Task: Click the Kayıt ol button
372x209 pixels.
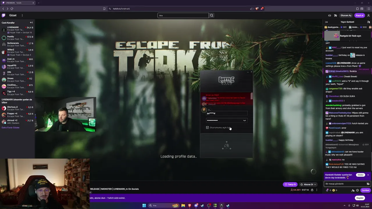Action: coord(360,15)
